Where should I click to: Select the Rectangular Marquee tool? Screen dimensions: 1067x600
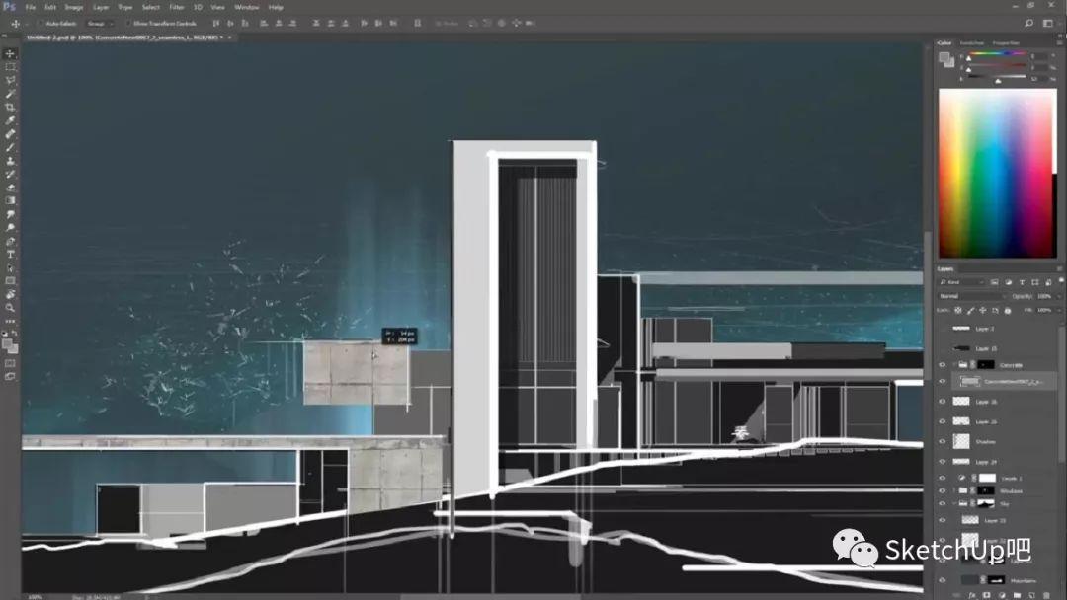(10, 67)
